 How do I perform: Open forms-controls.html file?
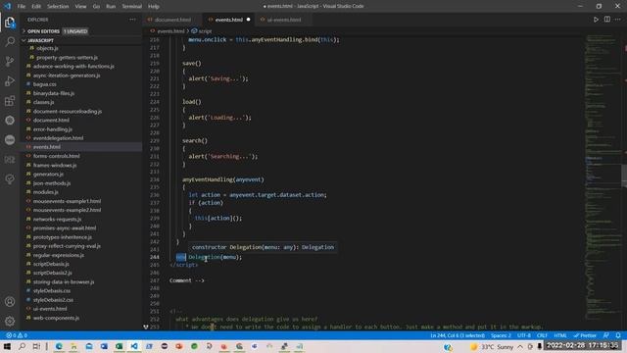click(x=56, y=156)
